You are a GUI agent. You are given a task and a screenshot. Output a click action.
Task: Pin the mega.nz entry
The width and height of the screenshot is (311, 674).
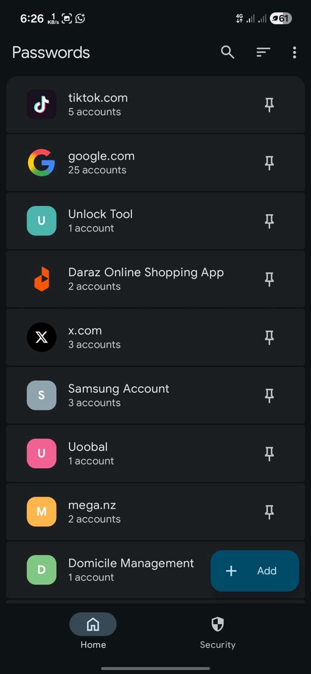point(269,512)
